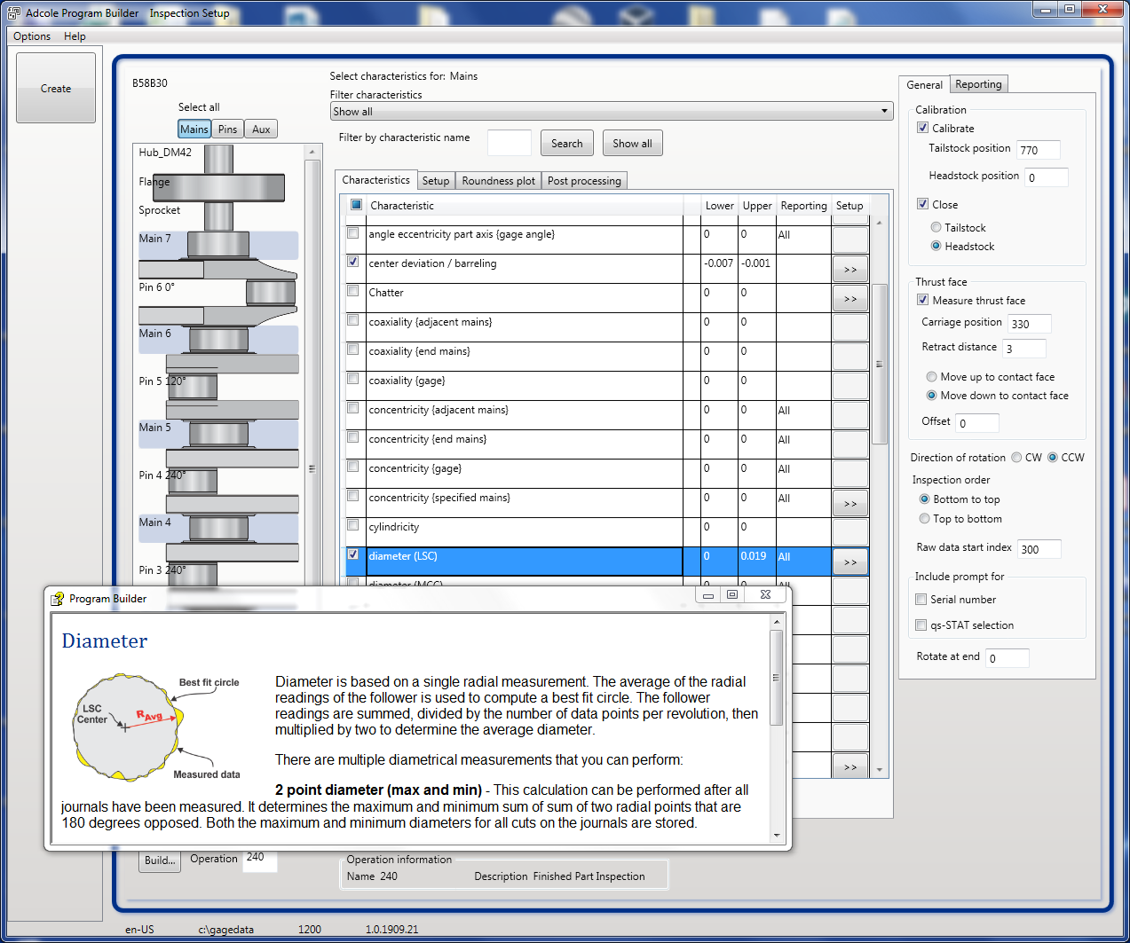Image resolution: width=1130 pixels, height=943 pixels.
Task: Open setup >> for center deviation / barreling
Action: click(849, 269)
